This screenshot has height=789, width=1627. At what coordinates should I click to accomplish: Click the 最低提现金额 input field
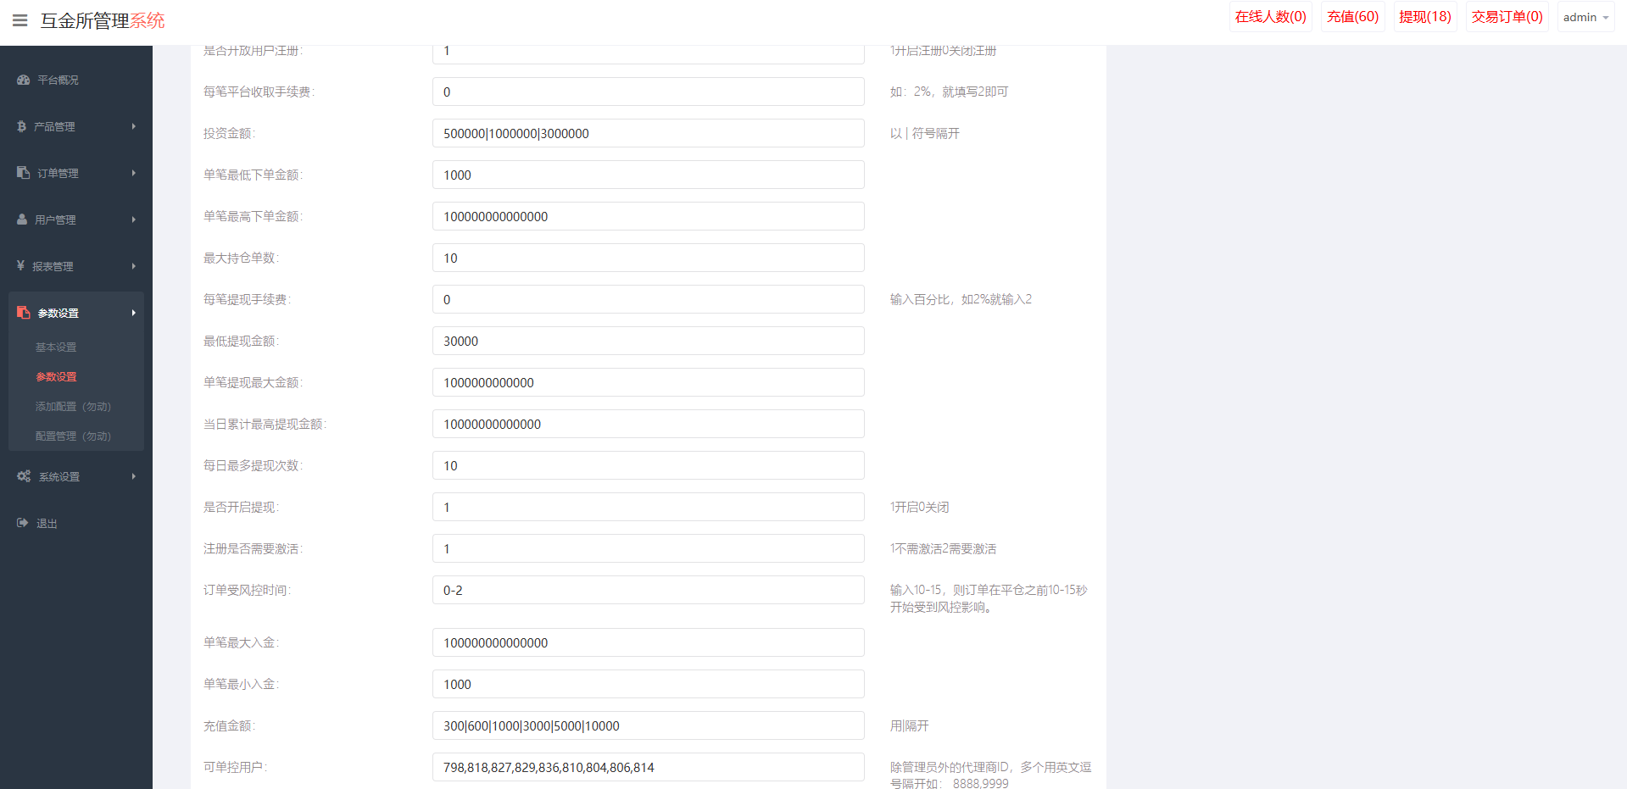648,341
